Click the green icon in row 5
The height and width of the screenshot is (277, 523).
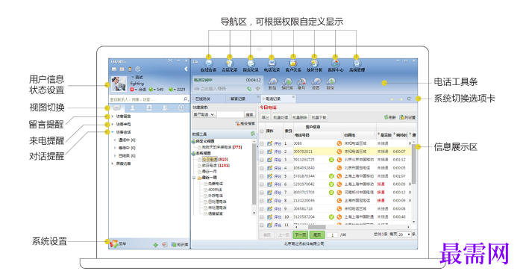331,176
